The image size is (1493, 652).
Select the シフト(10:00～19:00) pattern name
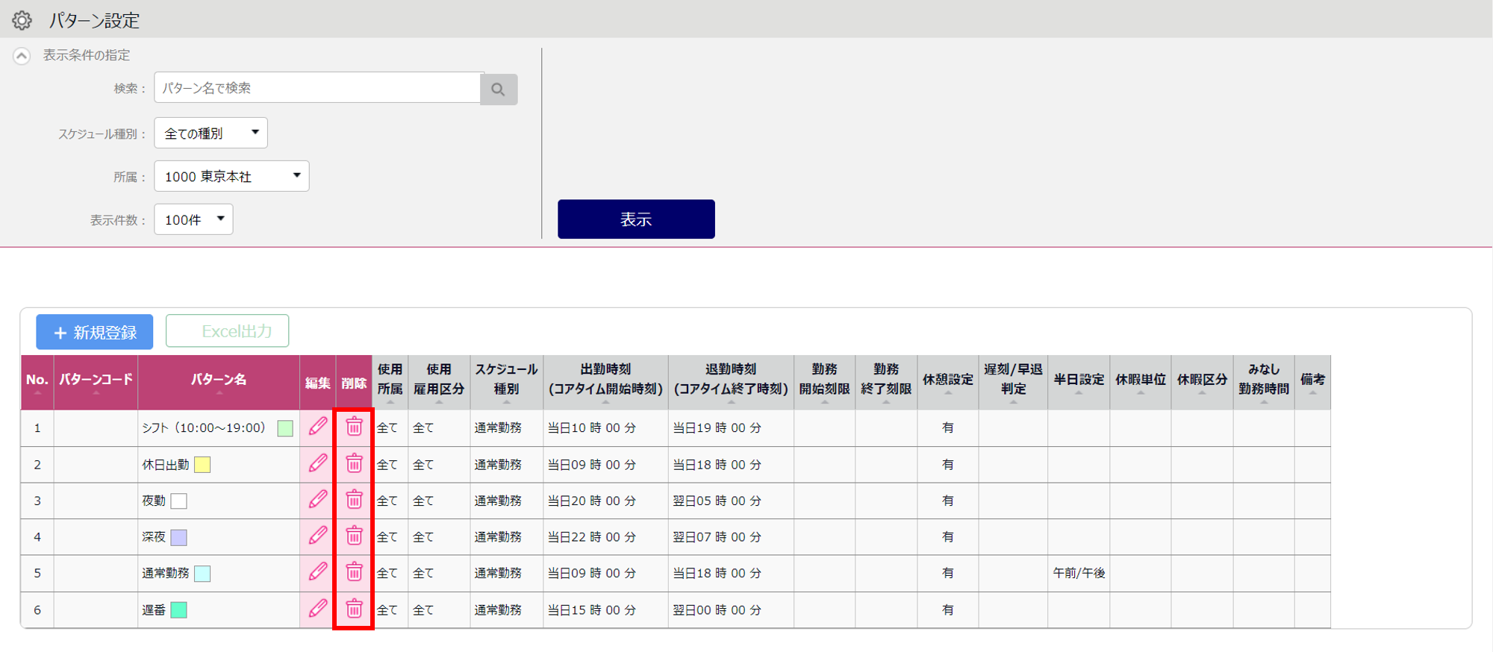click(204, 427)
